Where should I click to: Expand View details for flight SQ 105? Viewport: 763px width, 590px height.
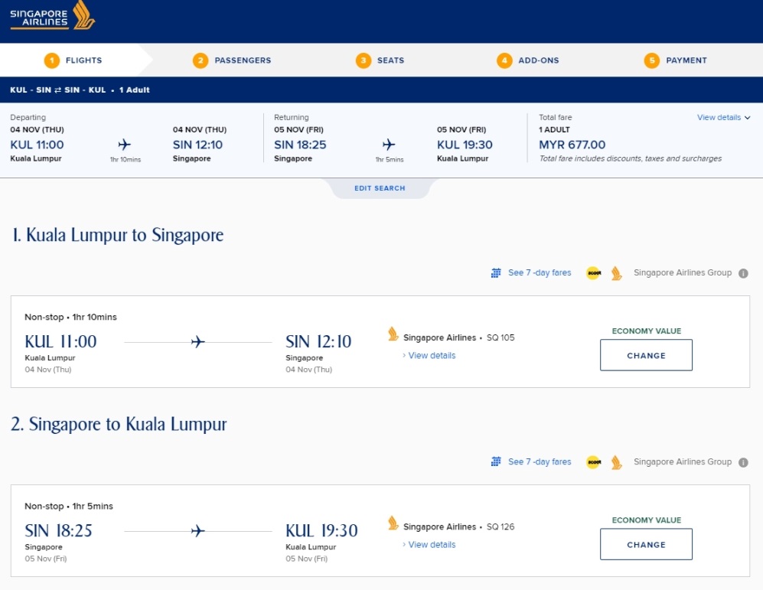[429, 356]
